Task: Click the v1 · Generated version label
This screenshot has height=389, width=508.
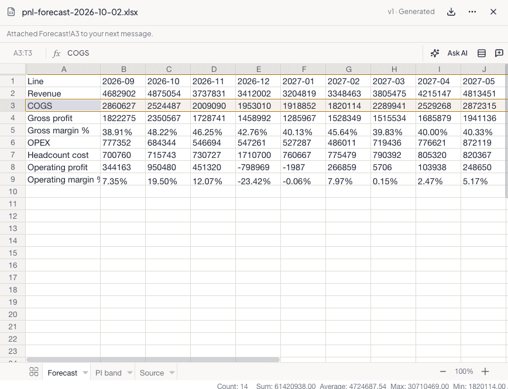Action: click(x=411, y=12)
